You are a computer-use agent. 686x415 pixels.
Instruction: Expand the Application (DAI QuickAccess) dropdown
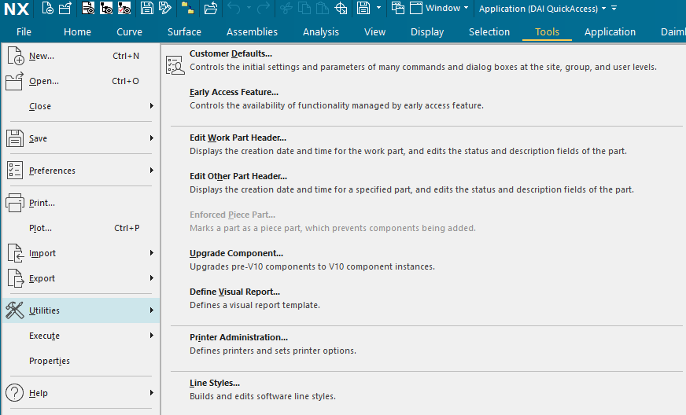point(543,9)
